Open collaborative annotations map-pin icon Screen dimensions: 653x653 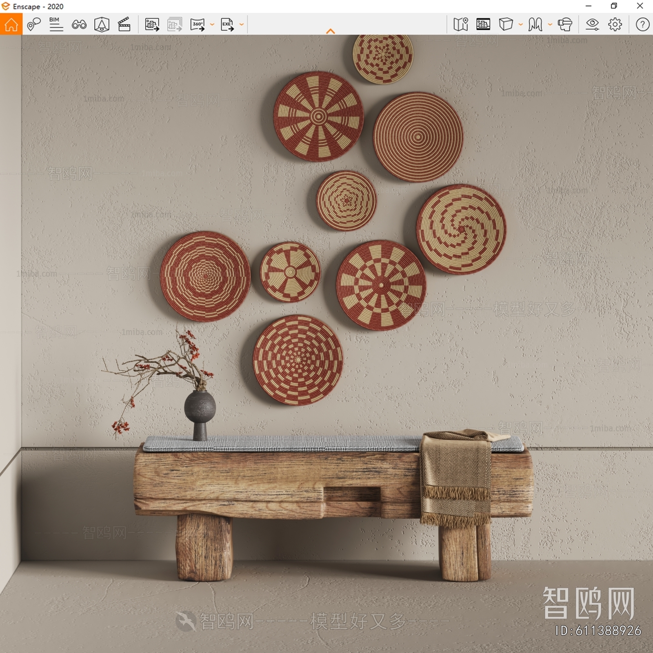tap(34, 24)
